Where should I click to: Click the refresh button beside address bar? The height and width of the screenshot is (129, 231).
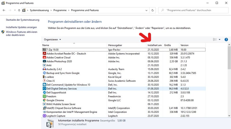[153, 10]
